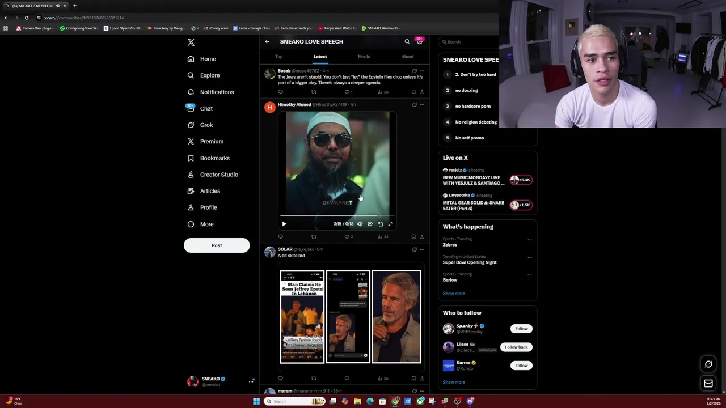Bookmark SOLAR's post
Image resolution: width=726 pixels, height=408 pixels.
tap(413, 379)
